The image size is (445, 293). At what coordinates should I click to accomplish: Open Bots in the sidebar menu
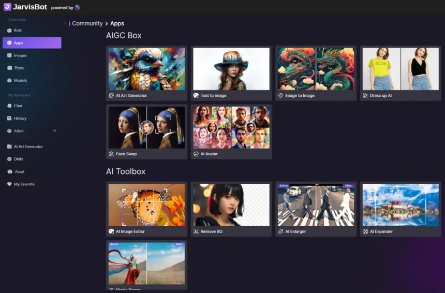coord(32,30)
